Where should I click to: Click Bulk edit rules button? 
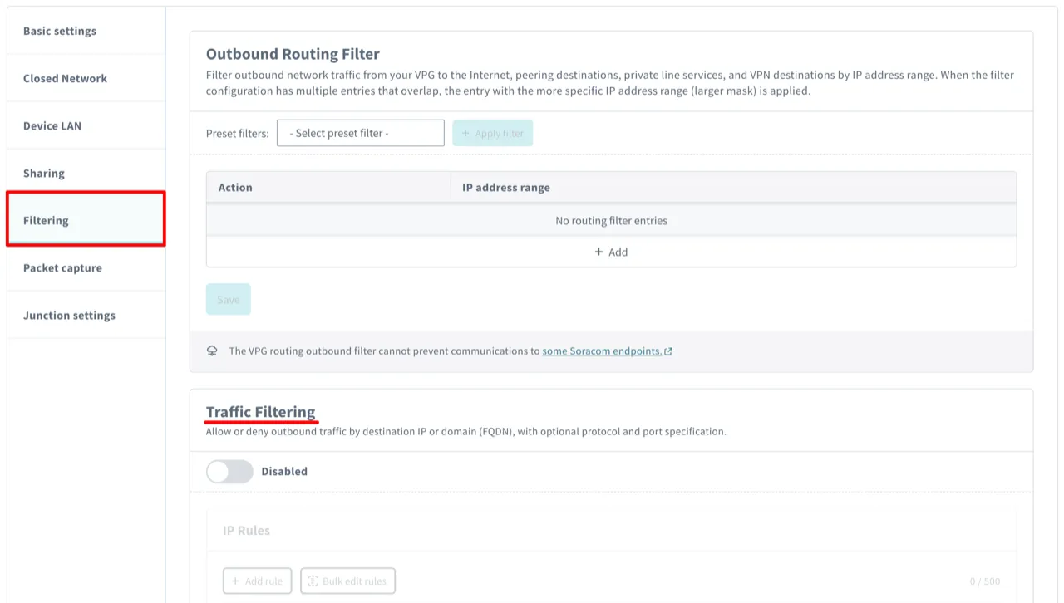tap(347, 581)
